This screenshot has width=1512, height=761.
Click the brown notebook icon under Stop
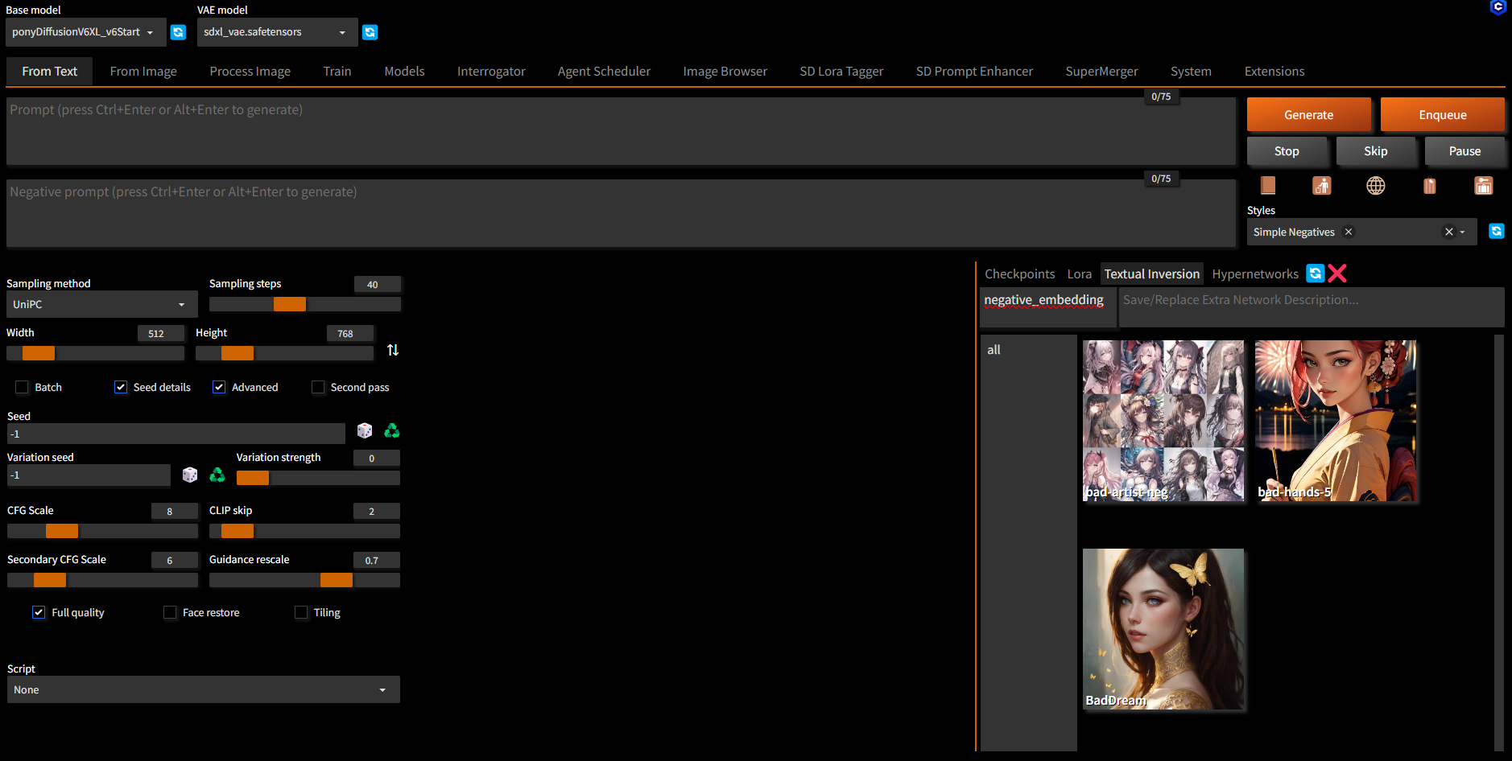click(1268, 186)
